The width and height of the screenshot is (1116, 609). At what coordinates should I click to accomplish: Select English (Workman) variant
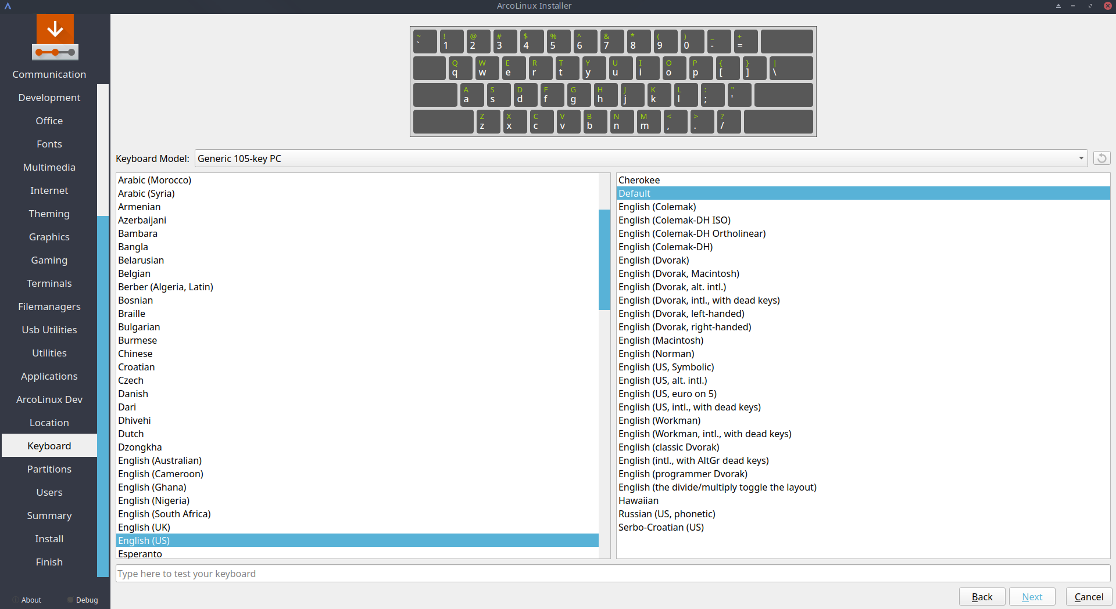(863, 420)
